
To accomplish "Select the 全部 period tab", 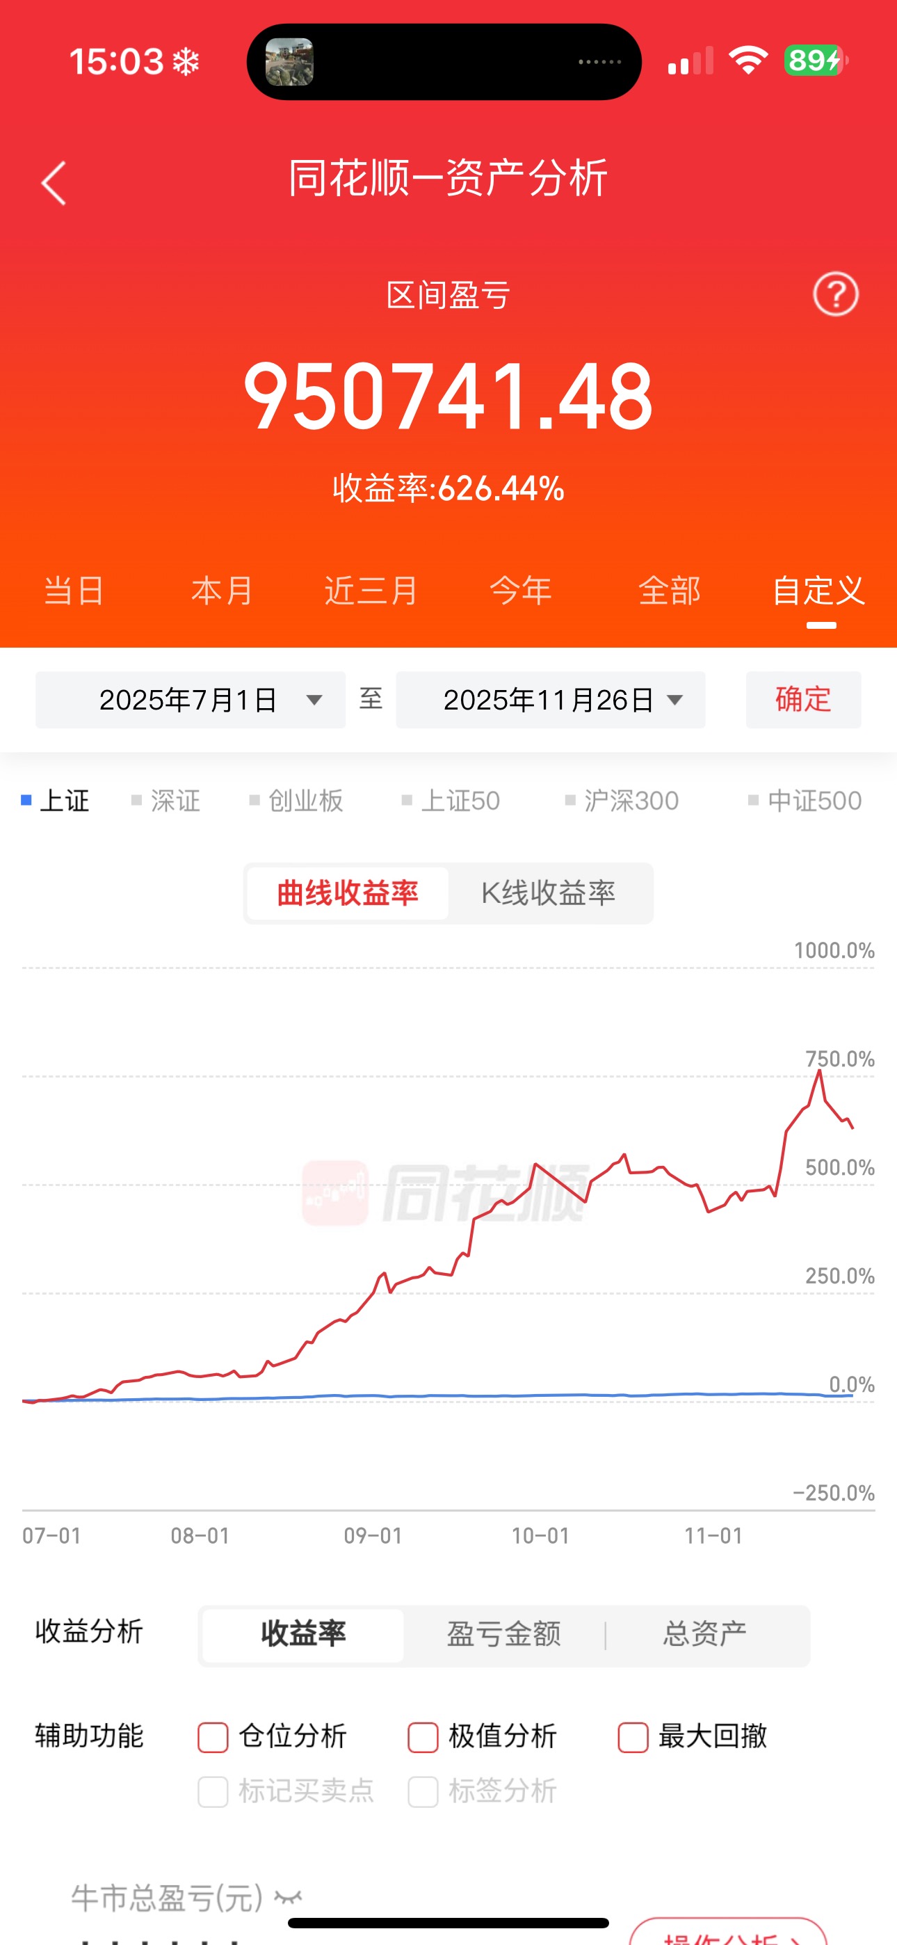I will click(669, 591).
